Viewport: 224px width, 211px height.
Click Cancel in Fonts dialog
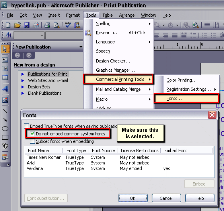(x=166, y=198)
